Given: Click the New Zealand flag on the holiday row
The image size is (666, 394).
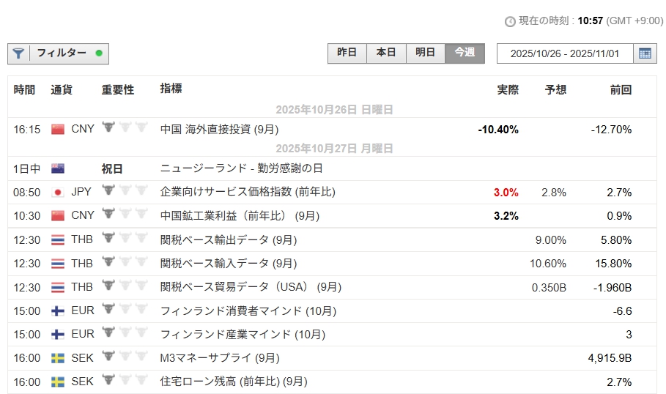Looking at the screenshot, I should point(58,168).
